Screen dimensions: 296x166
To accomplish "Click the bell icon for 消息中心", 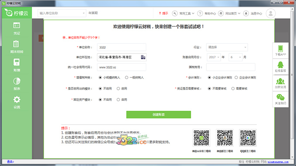I will pos(246,13).
